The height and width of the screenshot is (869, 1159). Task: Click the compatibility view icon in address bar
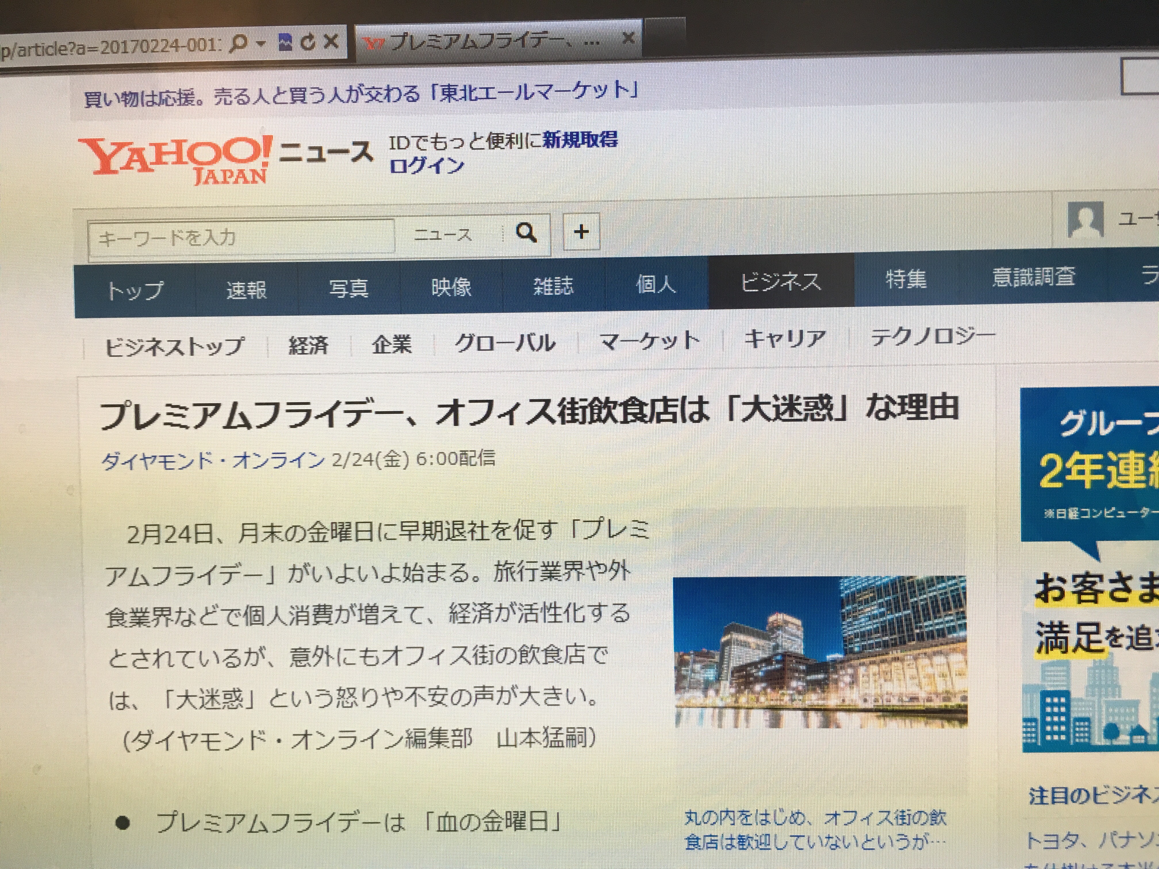pos(285,42)
